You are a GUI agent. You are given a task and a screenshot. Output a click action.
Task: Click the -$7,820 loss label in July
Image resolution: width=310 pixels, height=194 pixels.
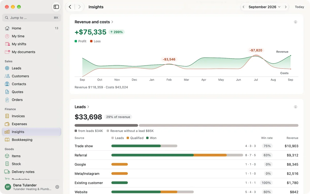[x=256, y=50]
